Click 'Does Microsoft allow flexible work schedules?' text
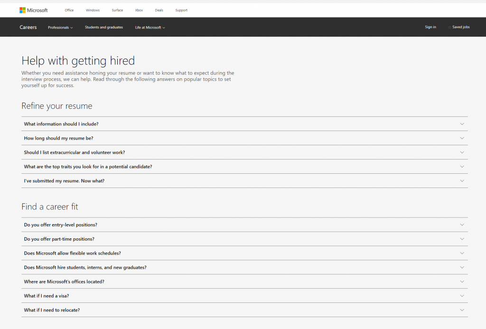This screenshot has width=486, height=329. point(72,254)
